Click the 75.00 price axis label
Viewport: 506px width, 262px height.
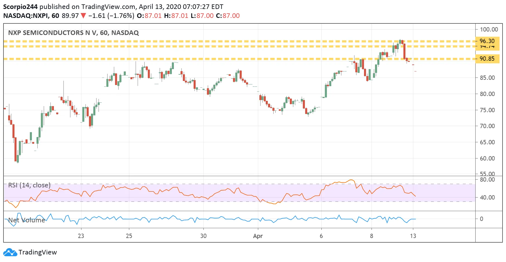[x=487, y=110]
